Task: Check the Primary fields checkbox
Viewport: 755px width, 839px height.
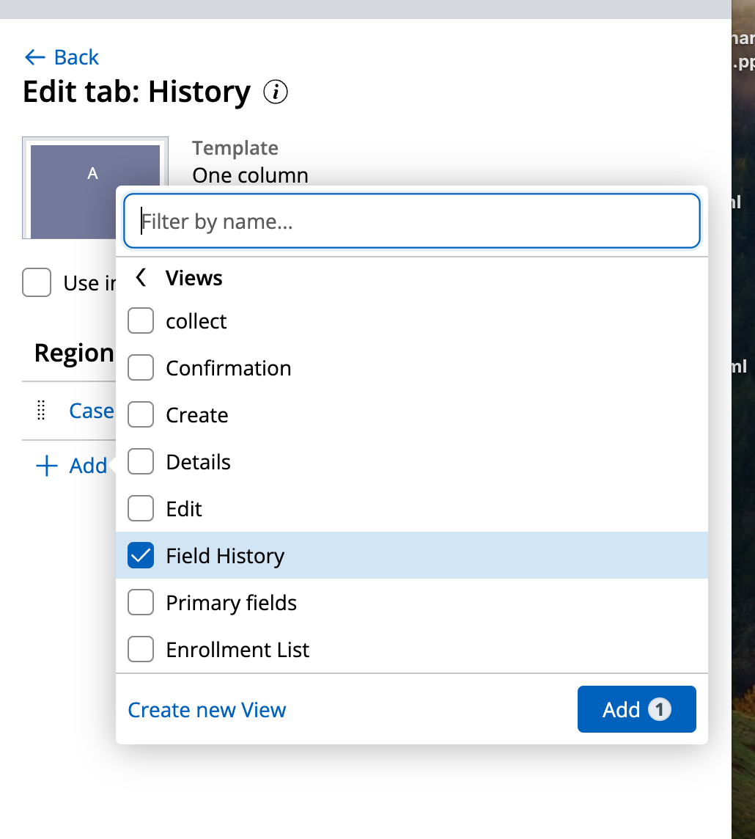Action: [x=141, y=602]
